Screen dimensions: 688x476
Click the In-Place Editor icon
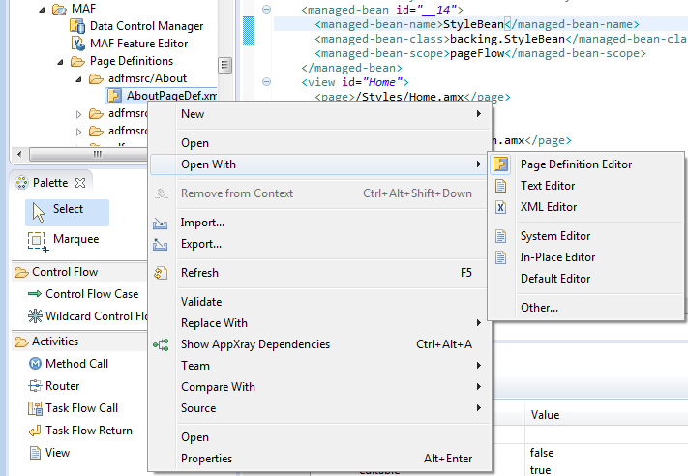click(500, 257)
